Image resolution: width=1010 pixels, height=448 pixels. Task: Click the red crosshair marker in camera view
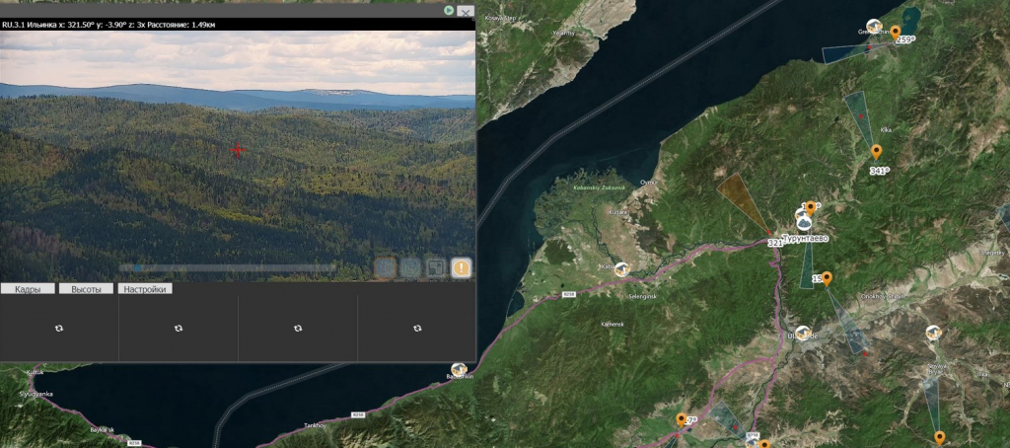(x=237, y=150)
